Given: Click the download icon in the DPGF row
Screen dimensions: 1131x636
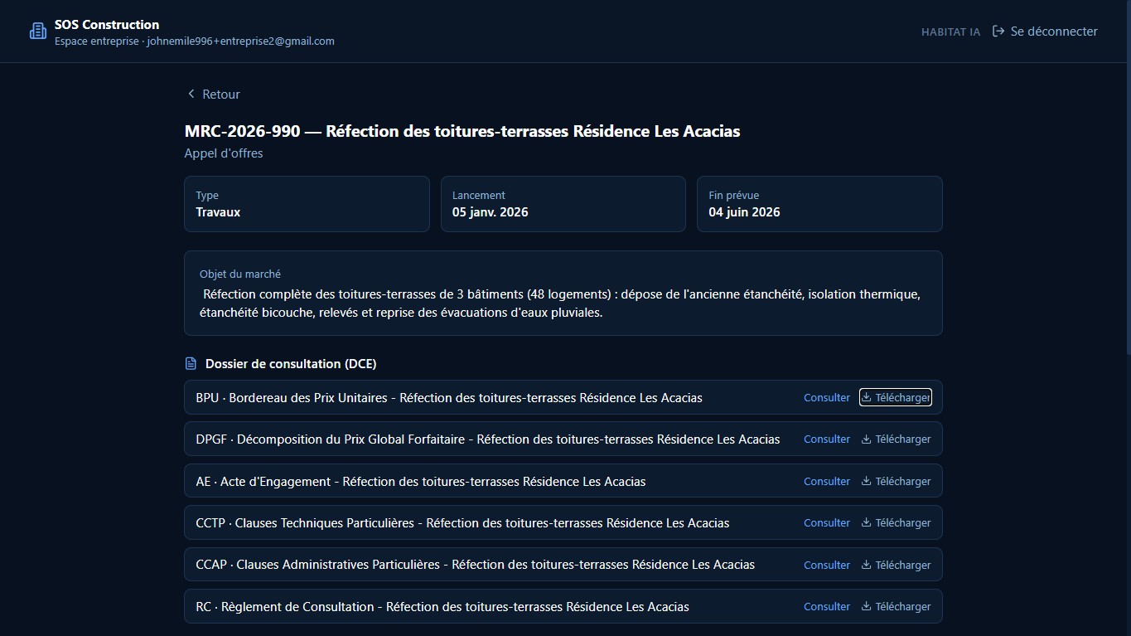Looking at the screenshot, I should point(866,439).
